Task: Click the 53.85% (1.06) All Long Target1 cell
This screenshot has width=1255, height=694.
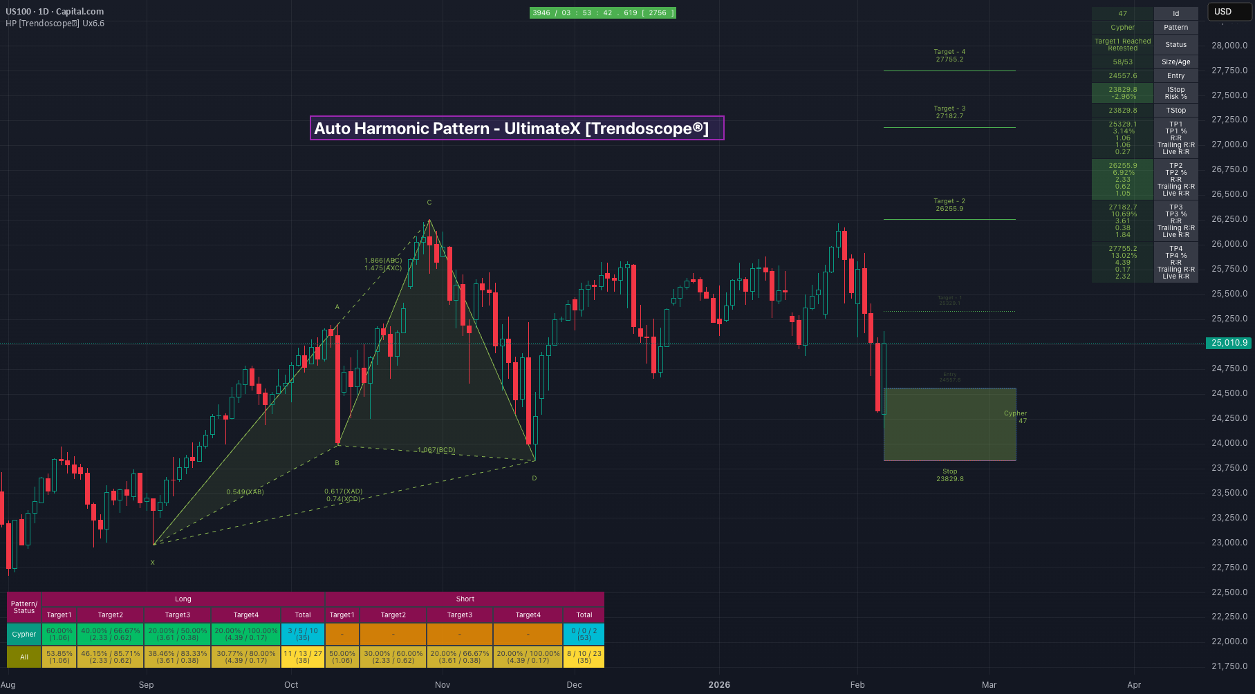Action: coord(59,657)
